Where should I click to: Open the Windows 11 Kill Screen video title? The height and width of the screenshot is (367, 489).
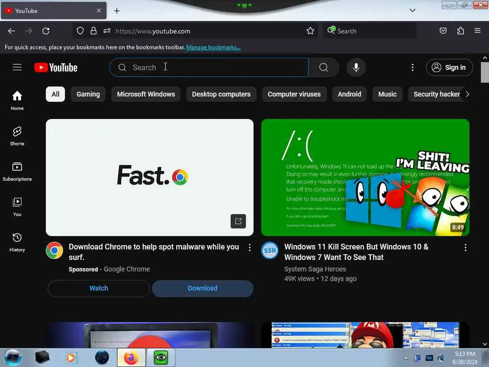coord(356,252)
